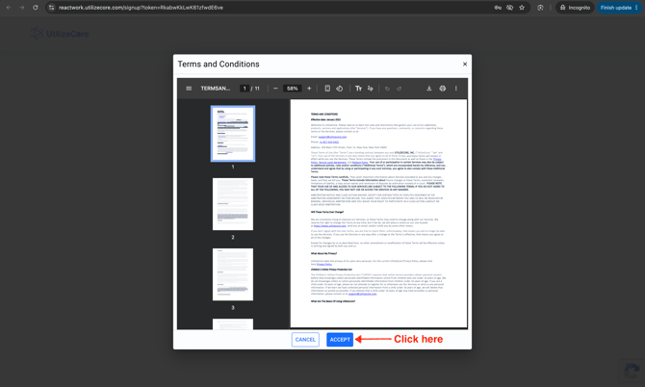Viewport: 645px width, 387px height.
Task: Close the Terms and Conditions dialog
Action: [x=465, y=64]
